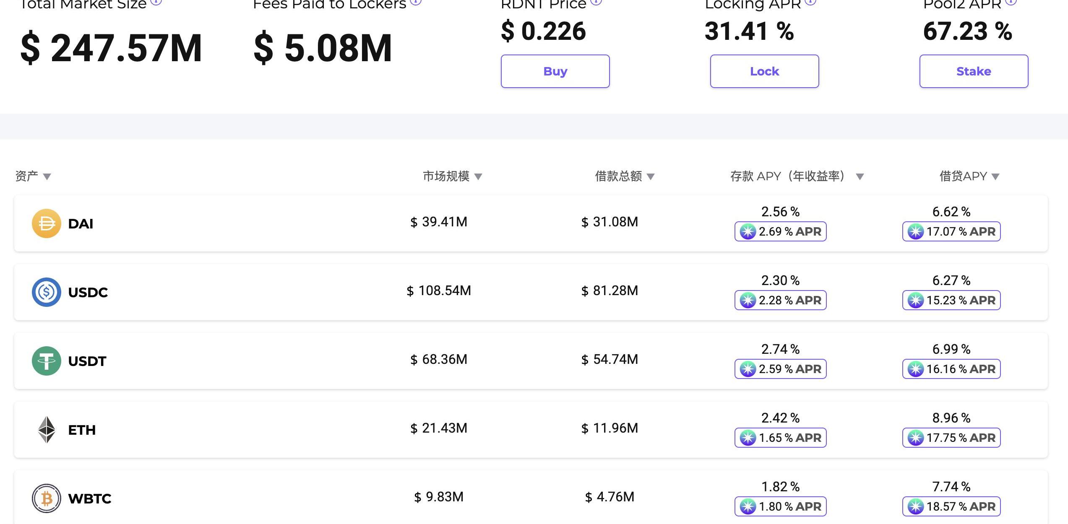
Task: Click the USDT Tether icon
Action: click(47, 361)
